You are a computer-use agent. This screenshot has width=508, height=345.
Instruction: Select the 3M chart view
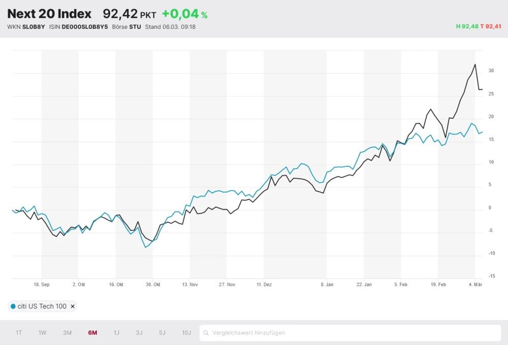67,333
